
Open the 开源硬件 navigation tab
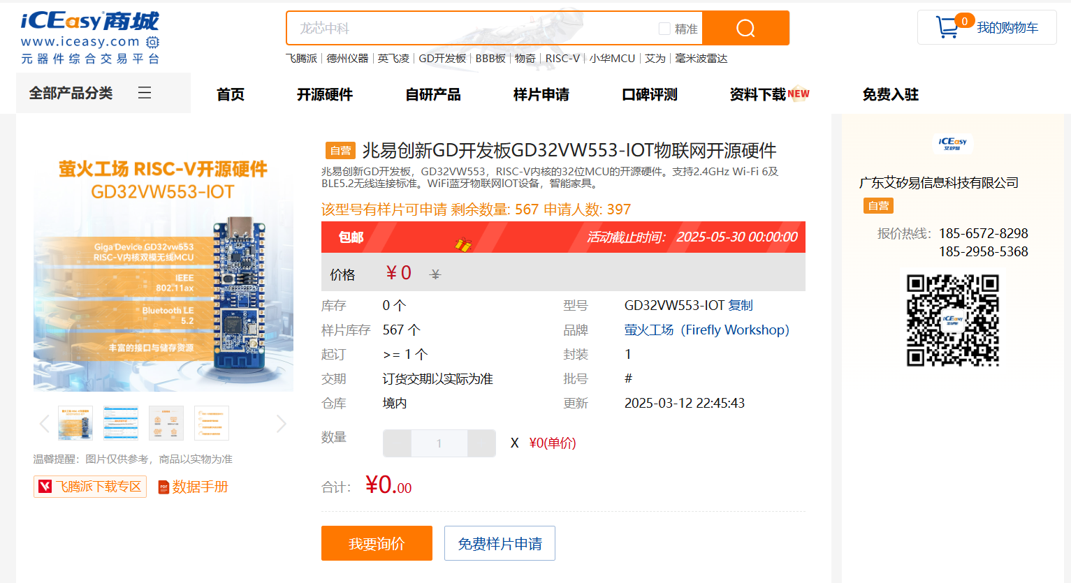324,94
